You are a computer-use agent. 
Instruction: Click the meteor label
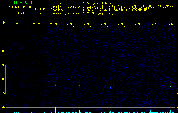(40, 9)
